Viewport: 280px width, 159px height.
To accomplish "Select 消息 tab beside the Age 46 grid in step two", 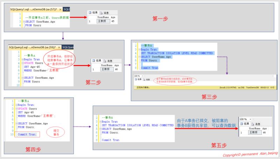I will tap(110, 60).
